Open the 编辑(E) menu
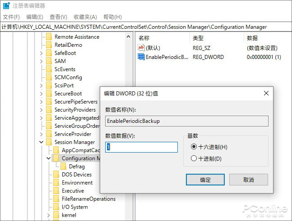The image size is (292, 221). coord(35,17)
